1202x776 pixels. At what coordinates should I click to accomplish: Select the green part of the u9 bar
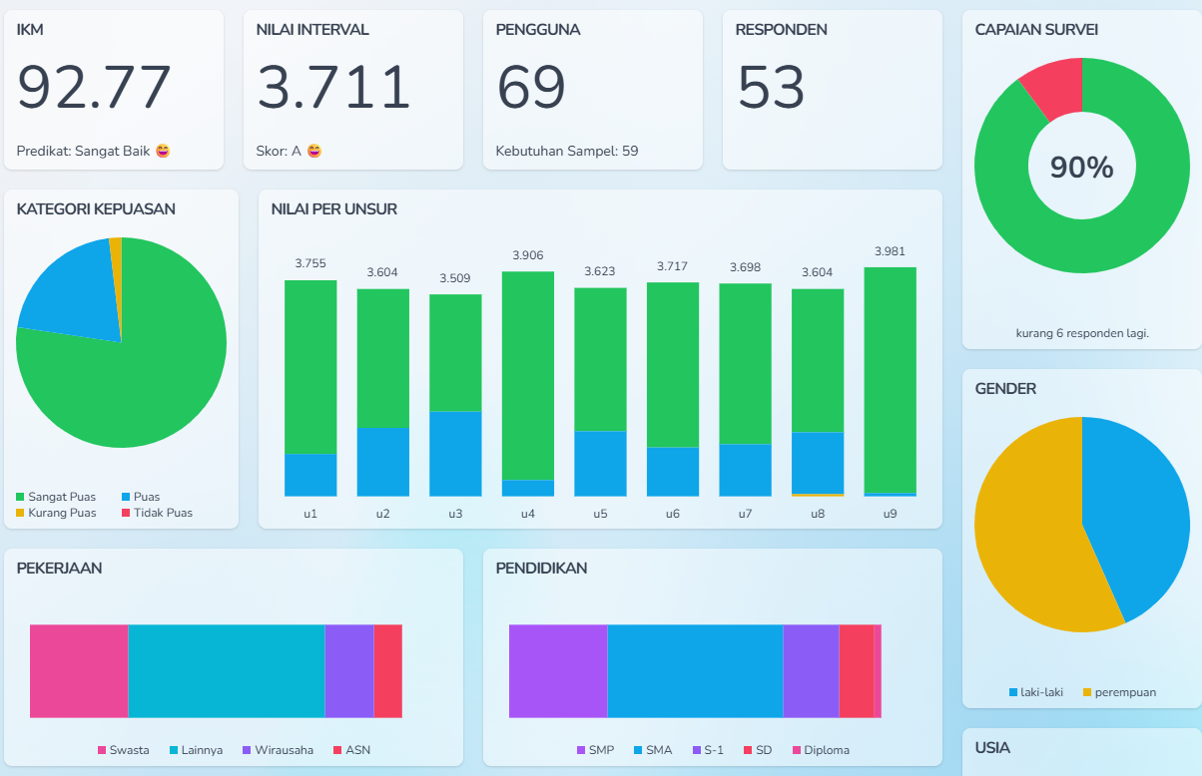(x=890, y=379)
